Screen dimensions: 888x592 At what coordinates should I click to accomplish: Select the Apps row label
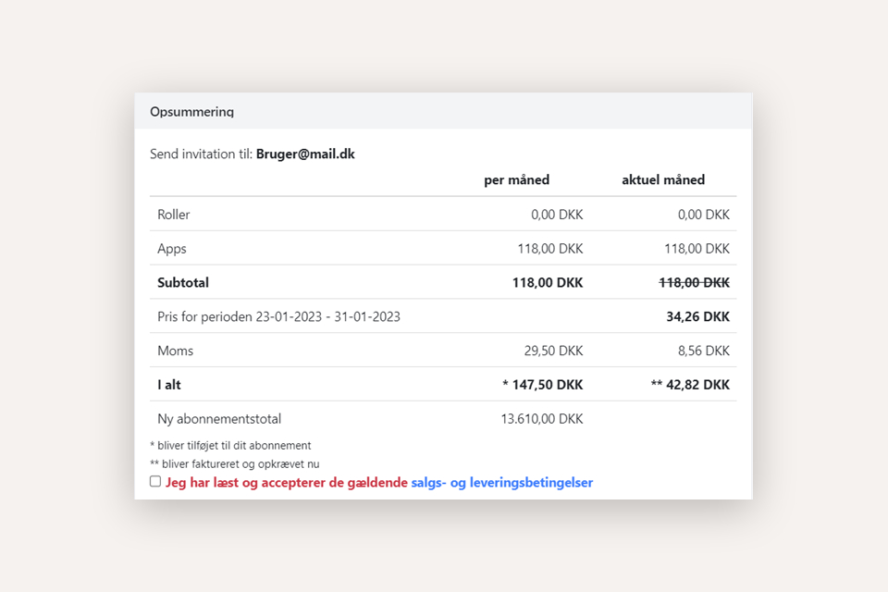(172, 249)
